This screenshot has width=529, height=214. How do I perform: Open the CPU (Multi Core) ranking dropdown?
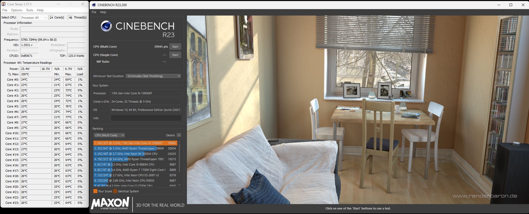point(109,135)
